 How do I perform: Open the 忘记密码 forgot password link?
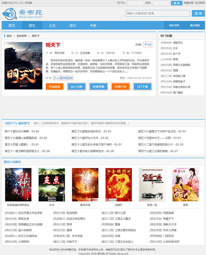(x=200, y=3)
